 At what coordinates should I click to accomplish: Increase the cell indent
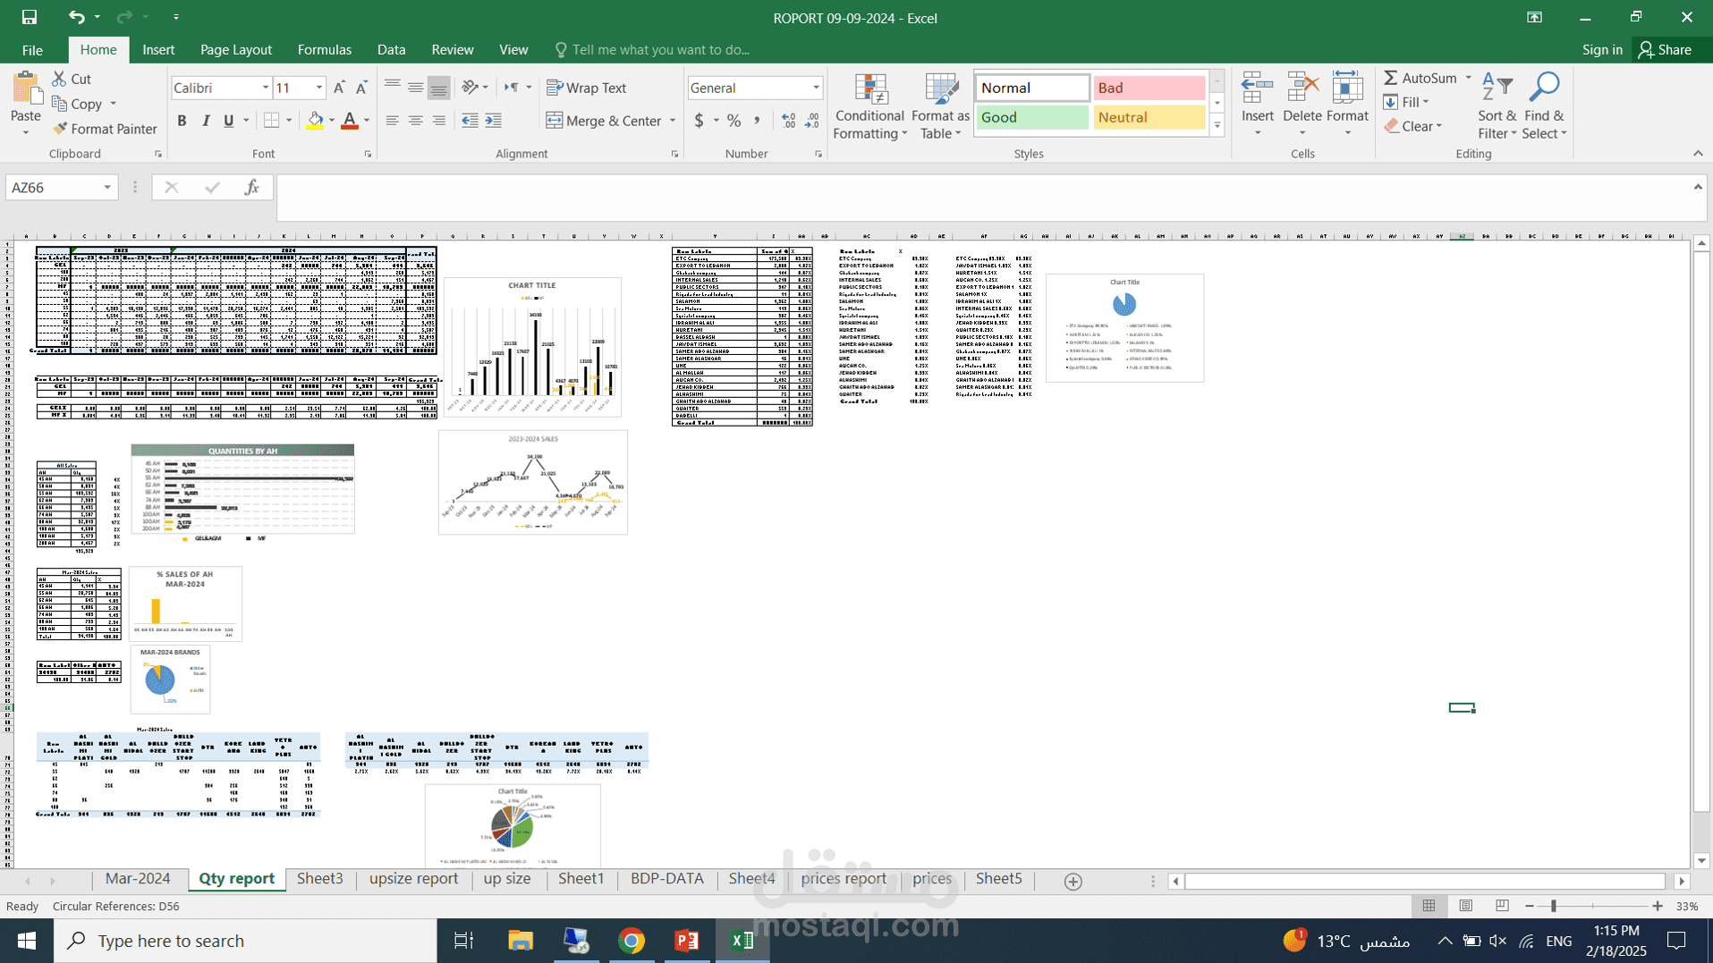coord(493,121)
